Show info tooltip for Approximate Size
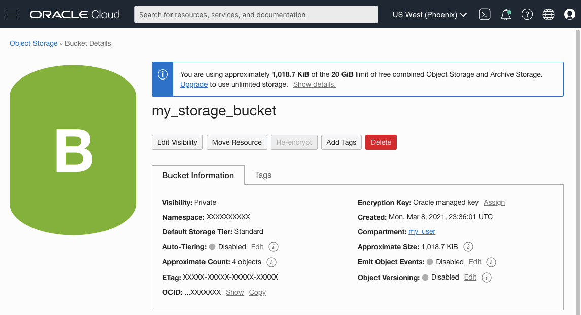 pyautogui.click(x=468, y=247)
